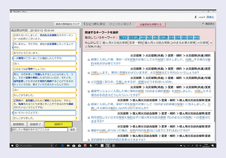Click Q icon beside 引越しします FAQ
Viewport: 226px width, 158px height.
coord(89,73)
